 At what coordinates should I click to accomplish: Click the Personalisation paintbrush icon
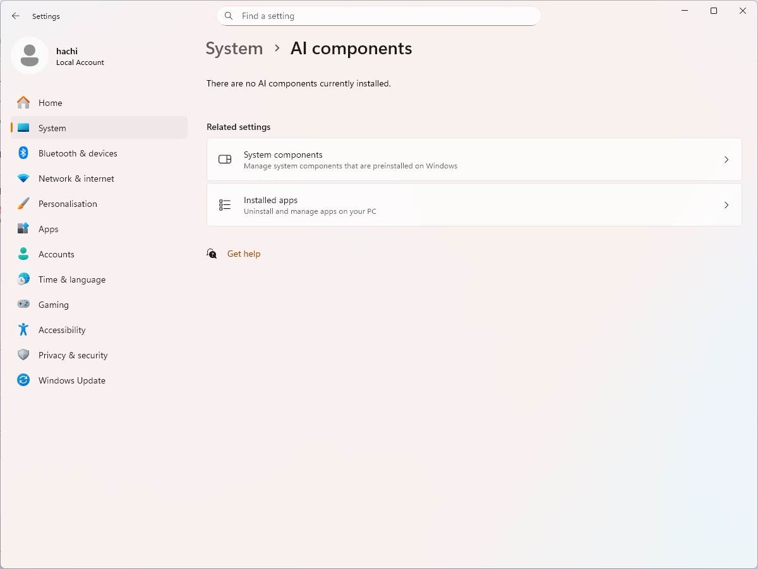[23, 204]
